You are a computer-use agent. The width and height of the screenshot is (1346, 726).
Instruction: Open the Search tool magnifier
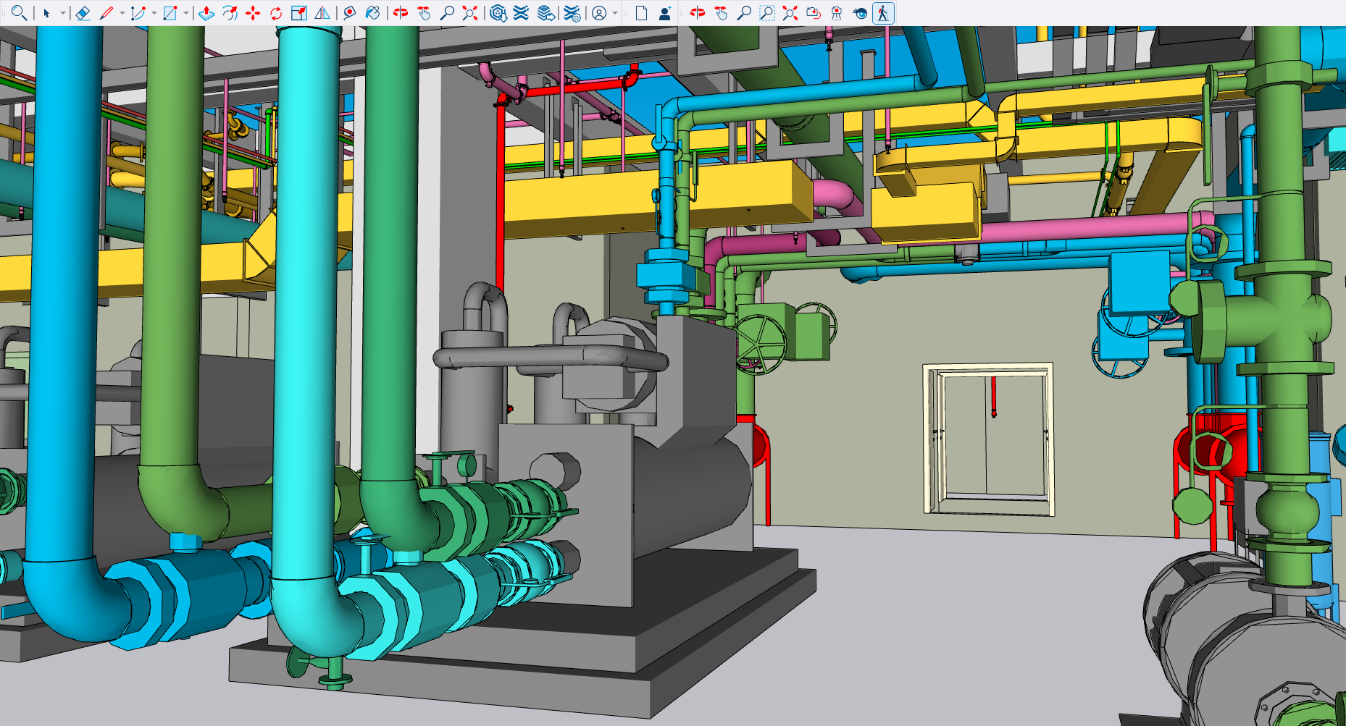pos(19,13)
